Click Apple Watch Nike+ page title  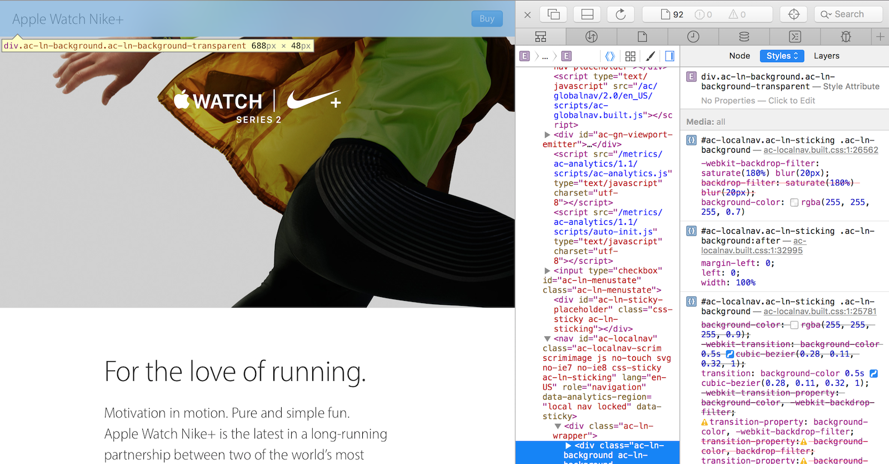[x=68, y=19]
